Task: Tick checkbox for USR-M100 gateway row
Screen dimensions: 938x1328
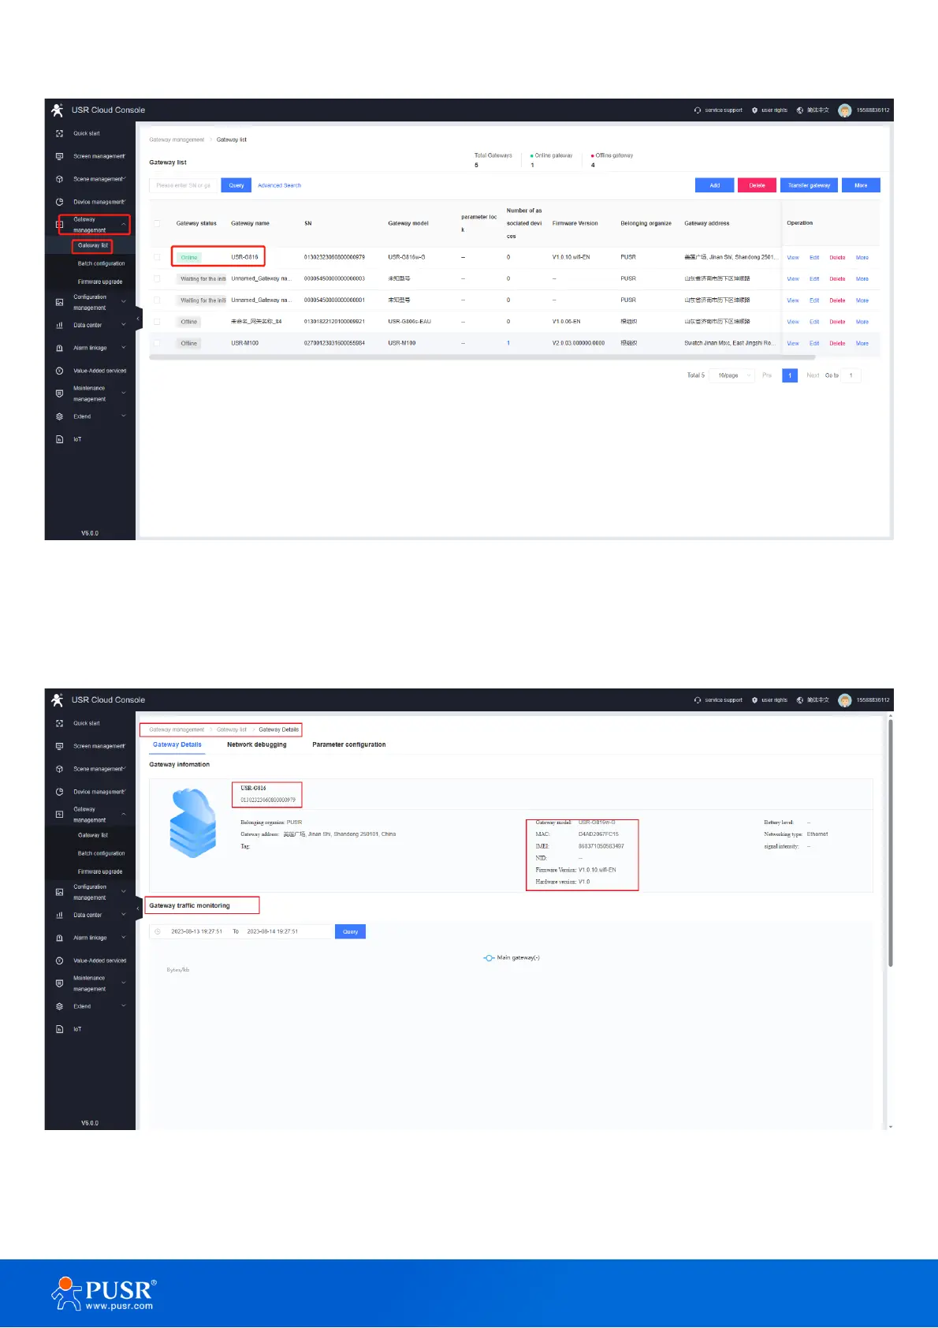Action: (x=157, y=343)
